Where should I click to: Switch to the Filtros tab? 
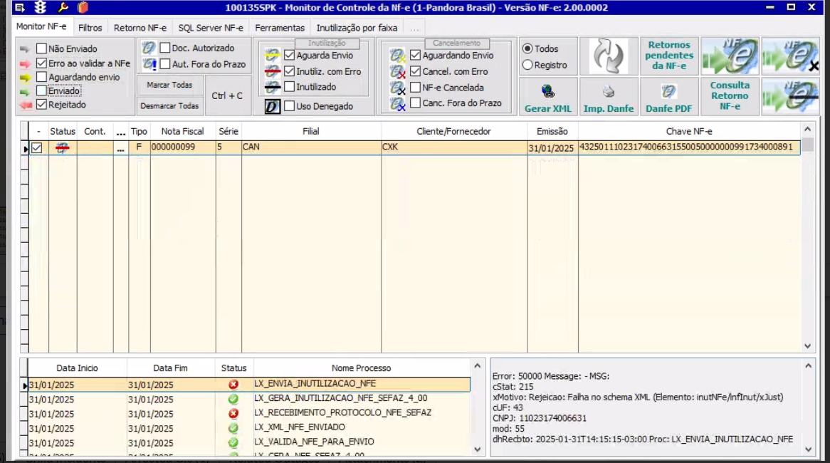(x=90, y=28)
